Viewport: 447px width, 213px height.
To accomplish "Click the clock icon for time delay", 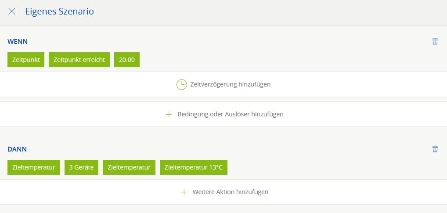I will point(181,84).
